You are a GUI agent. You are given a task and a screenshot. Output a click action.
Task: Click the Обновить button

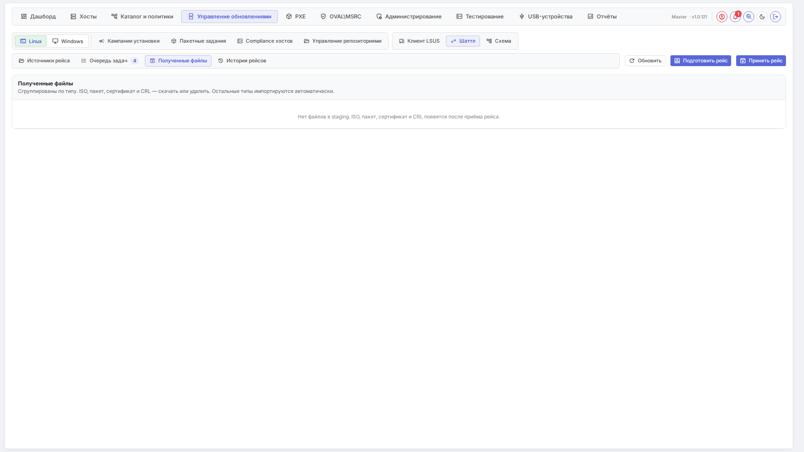tap(645, 61)
